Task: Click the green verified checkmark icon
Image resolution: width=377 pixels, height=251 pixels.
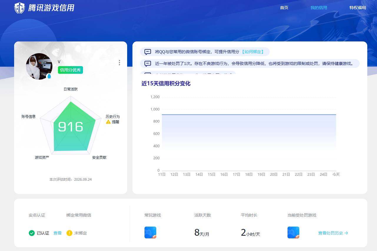Action: (32, 233)
